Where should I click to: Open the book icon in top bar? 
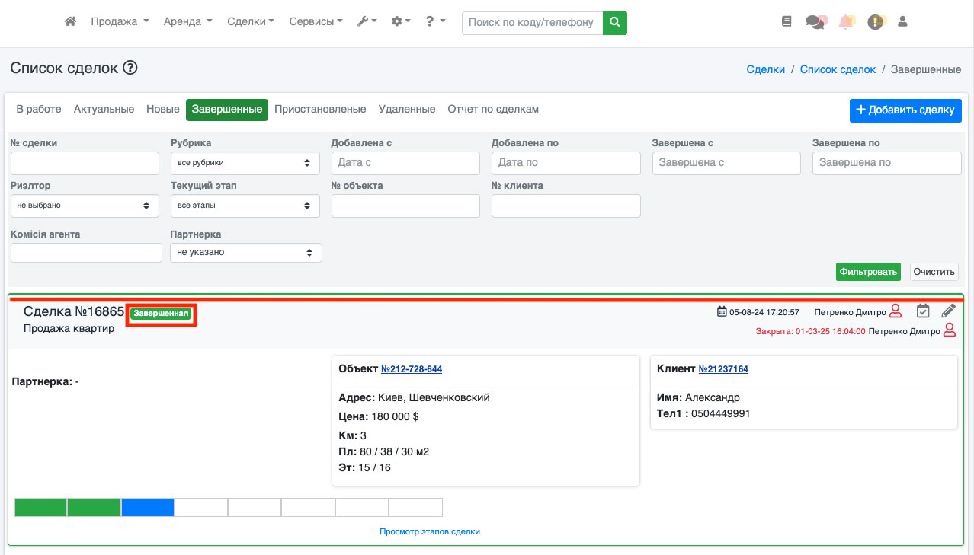[787, 22]
